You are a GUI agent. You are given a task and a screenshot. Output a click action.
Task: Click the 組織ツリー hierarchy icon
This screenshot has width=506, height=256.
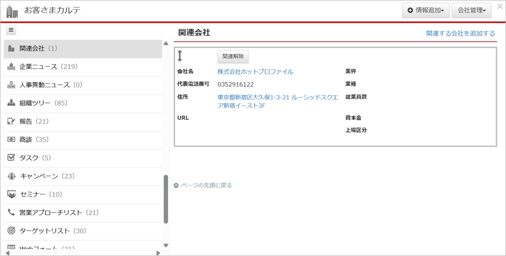pyautogui.click(x=11, y=103)
